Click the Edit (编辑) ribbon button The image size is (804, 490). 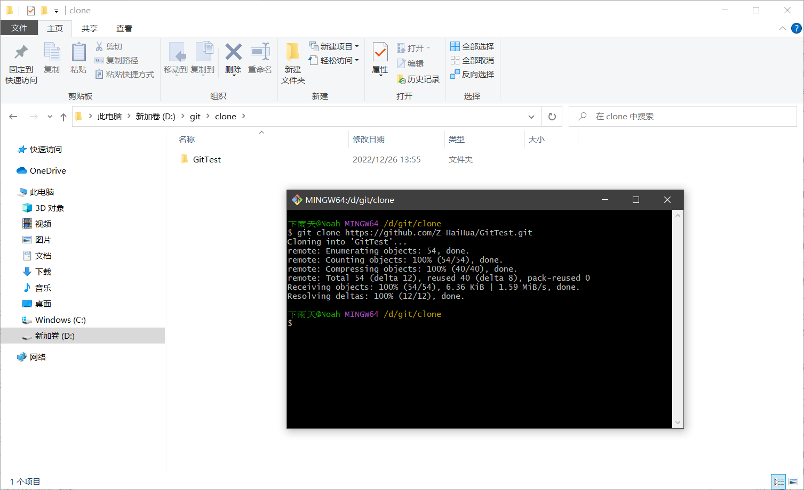click(410, 63)
